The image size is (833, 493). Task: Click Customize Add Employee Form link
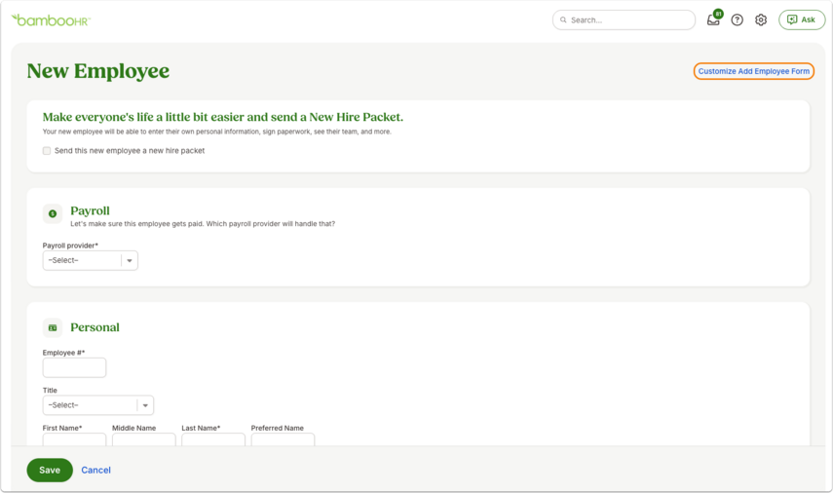coord(753,71)
